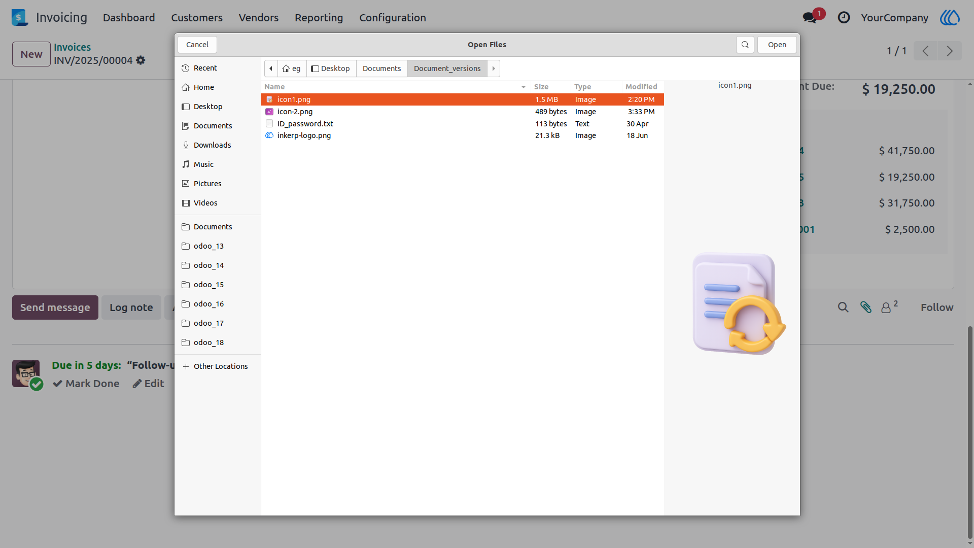Cancel the Open Files dialog
The width and height of the screenshot is (974, 548).
click(197, 45)
